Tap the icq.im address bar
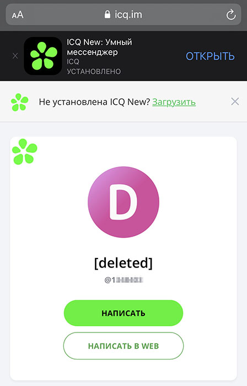Viewport: 247px width, 386px height. pyautogui.click(x=123, y=14)
